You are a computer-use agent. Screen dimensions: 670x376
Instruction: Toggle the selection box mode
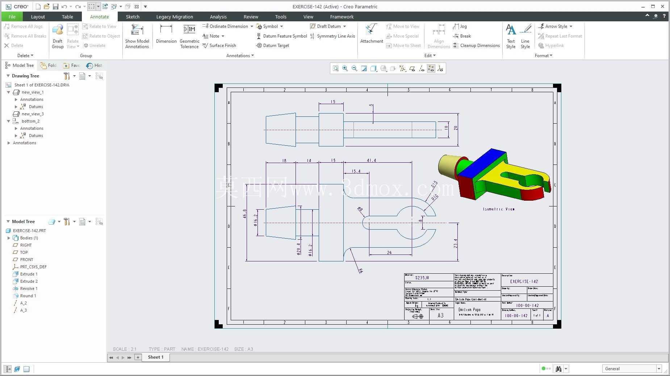91,7
